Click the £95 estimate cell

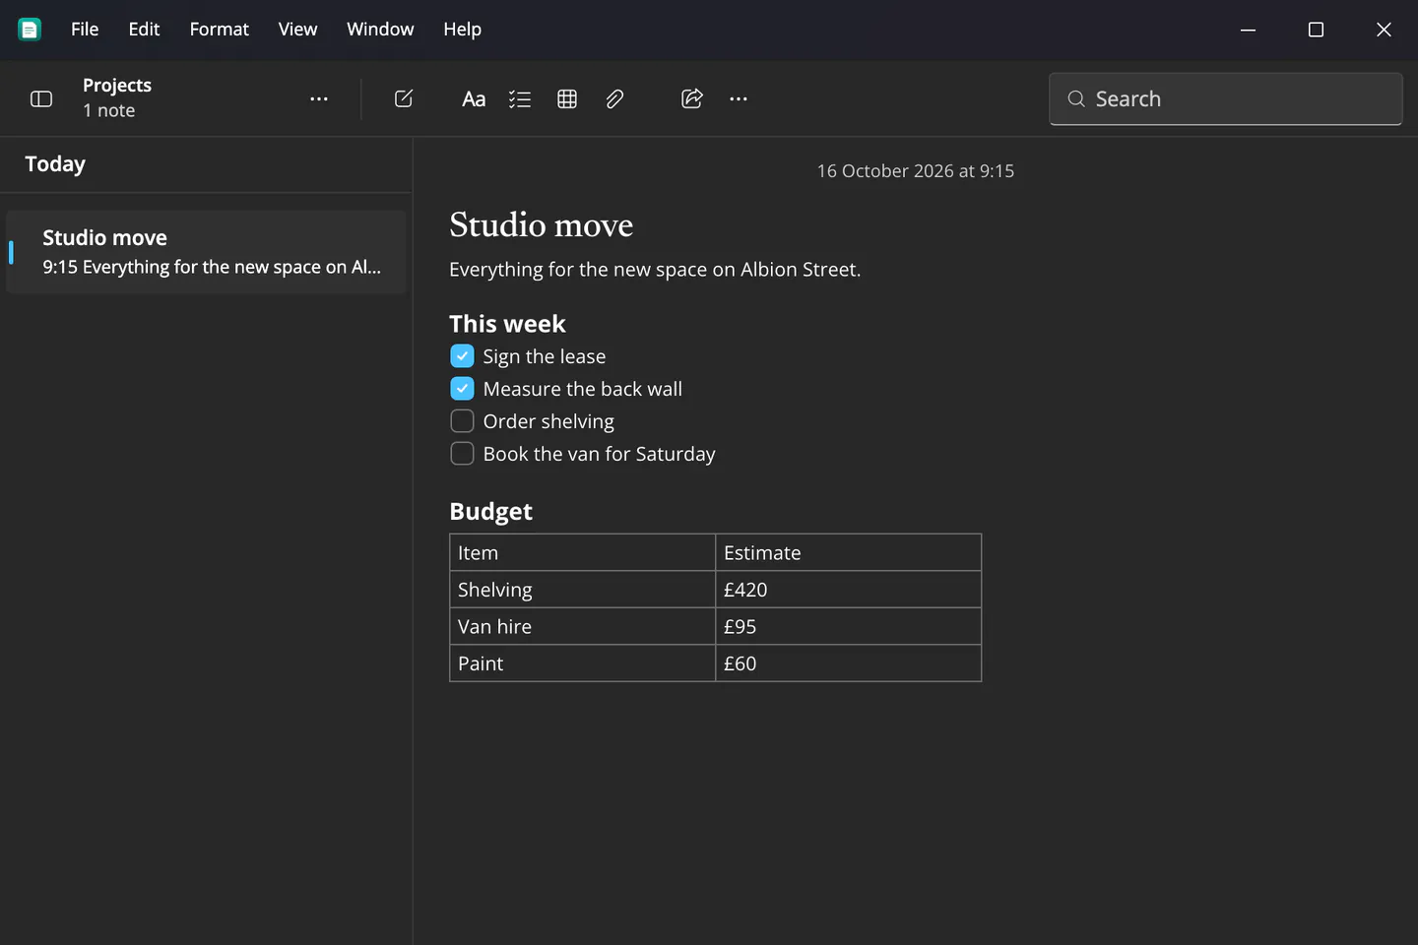coord(848,626)
